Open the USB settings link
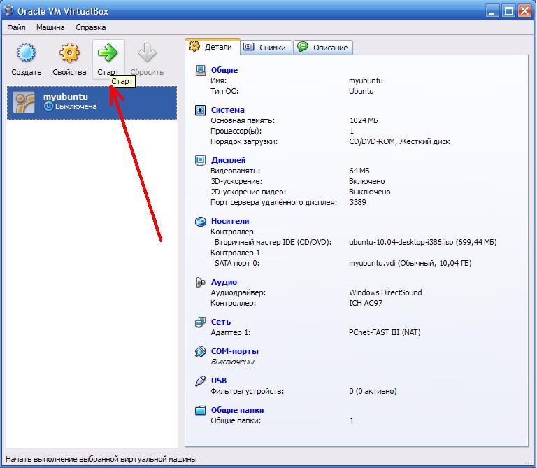Screen dimensions: 537x468 tap(218, 381)
